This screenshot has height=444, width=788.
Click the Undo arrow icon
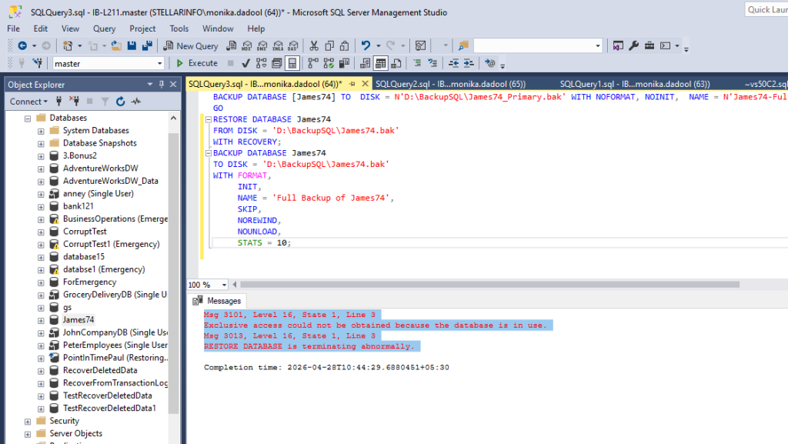click(366, 45)
